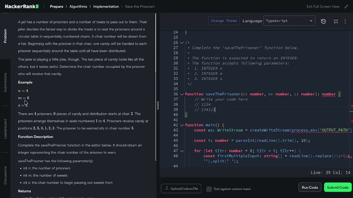The width and height of the screenshot is (353, 198).
Task: Click the upload arrow icon
Action: (x=167, y=188)
